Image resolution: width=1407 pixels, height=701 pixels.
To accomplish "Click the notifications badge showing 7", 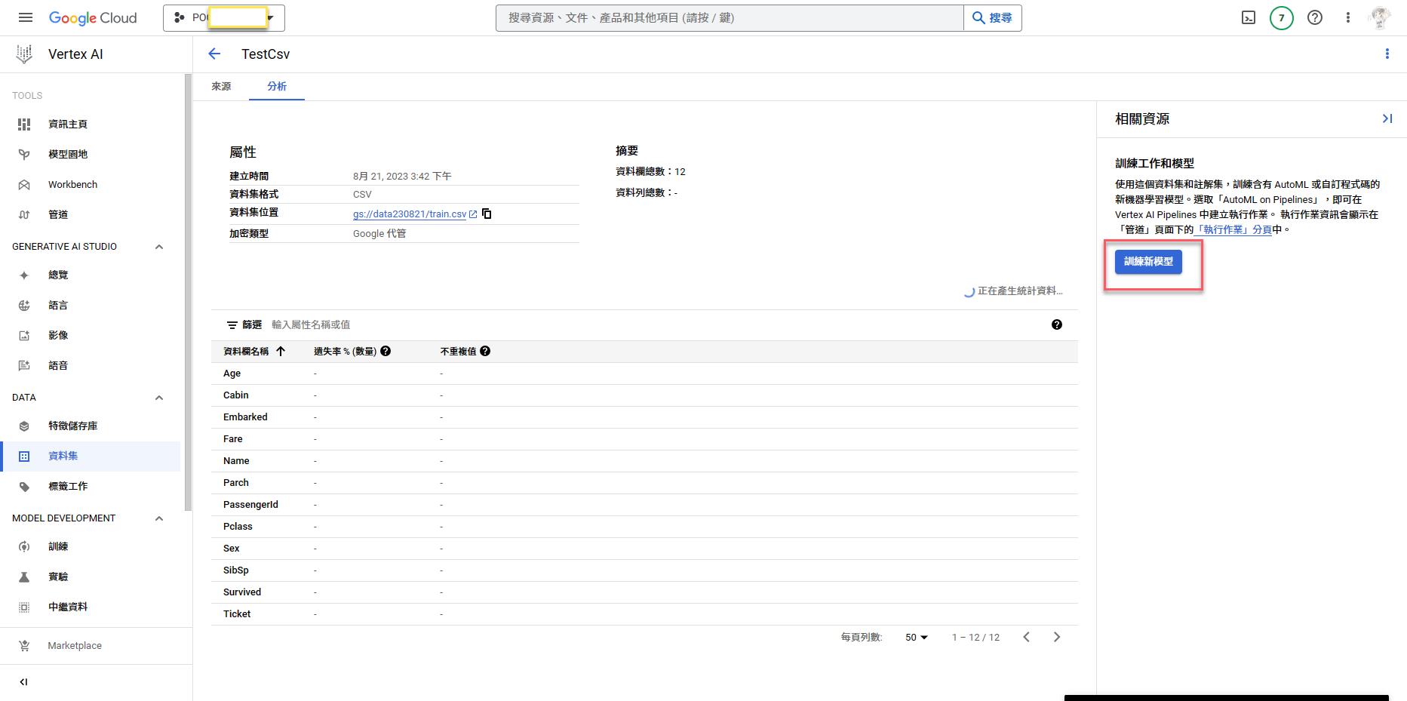I will [1281, 18].
